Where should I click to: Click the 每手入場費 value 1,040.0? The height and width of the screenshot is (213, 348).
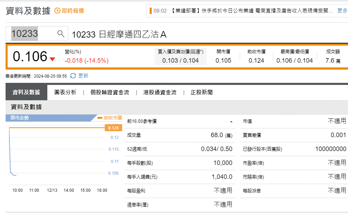click(x=222, y=177)
